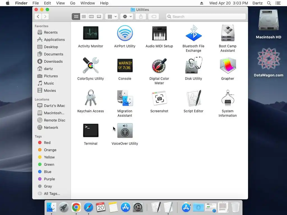
Task: Switch to gallery view
Action: pyautogui.click(x=99, y=17)
